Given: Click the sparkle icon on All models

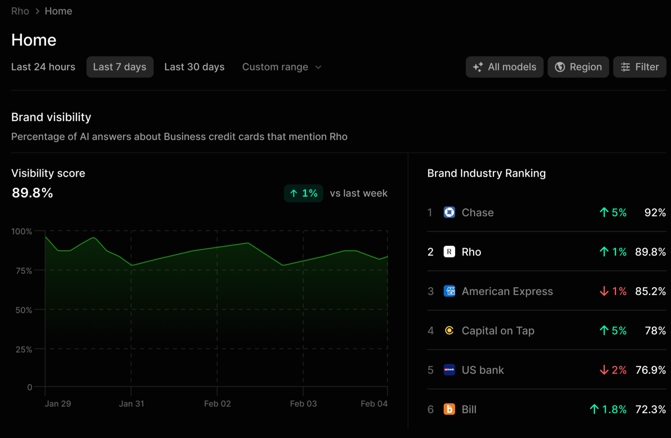Looking at the screenshot, I should pyautogui.click(x=478, y=67).
